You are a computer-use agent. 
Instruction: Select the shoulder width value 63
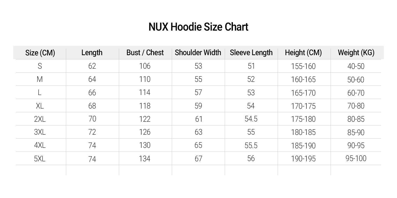198,132
